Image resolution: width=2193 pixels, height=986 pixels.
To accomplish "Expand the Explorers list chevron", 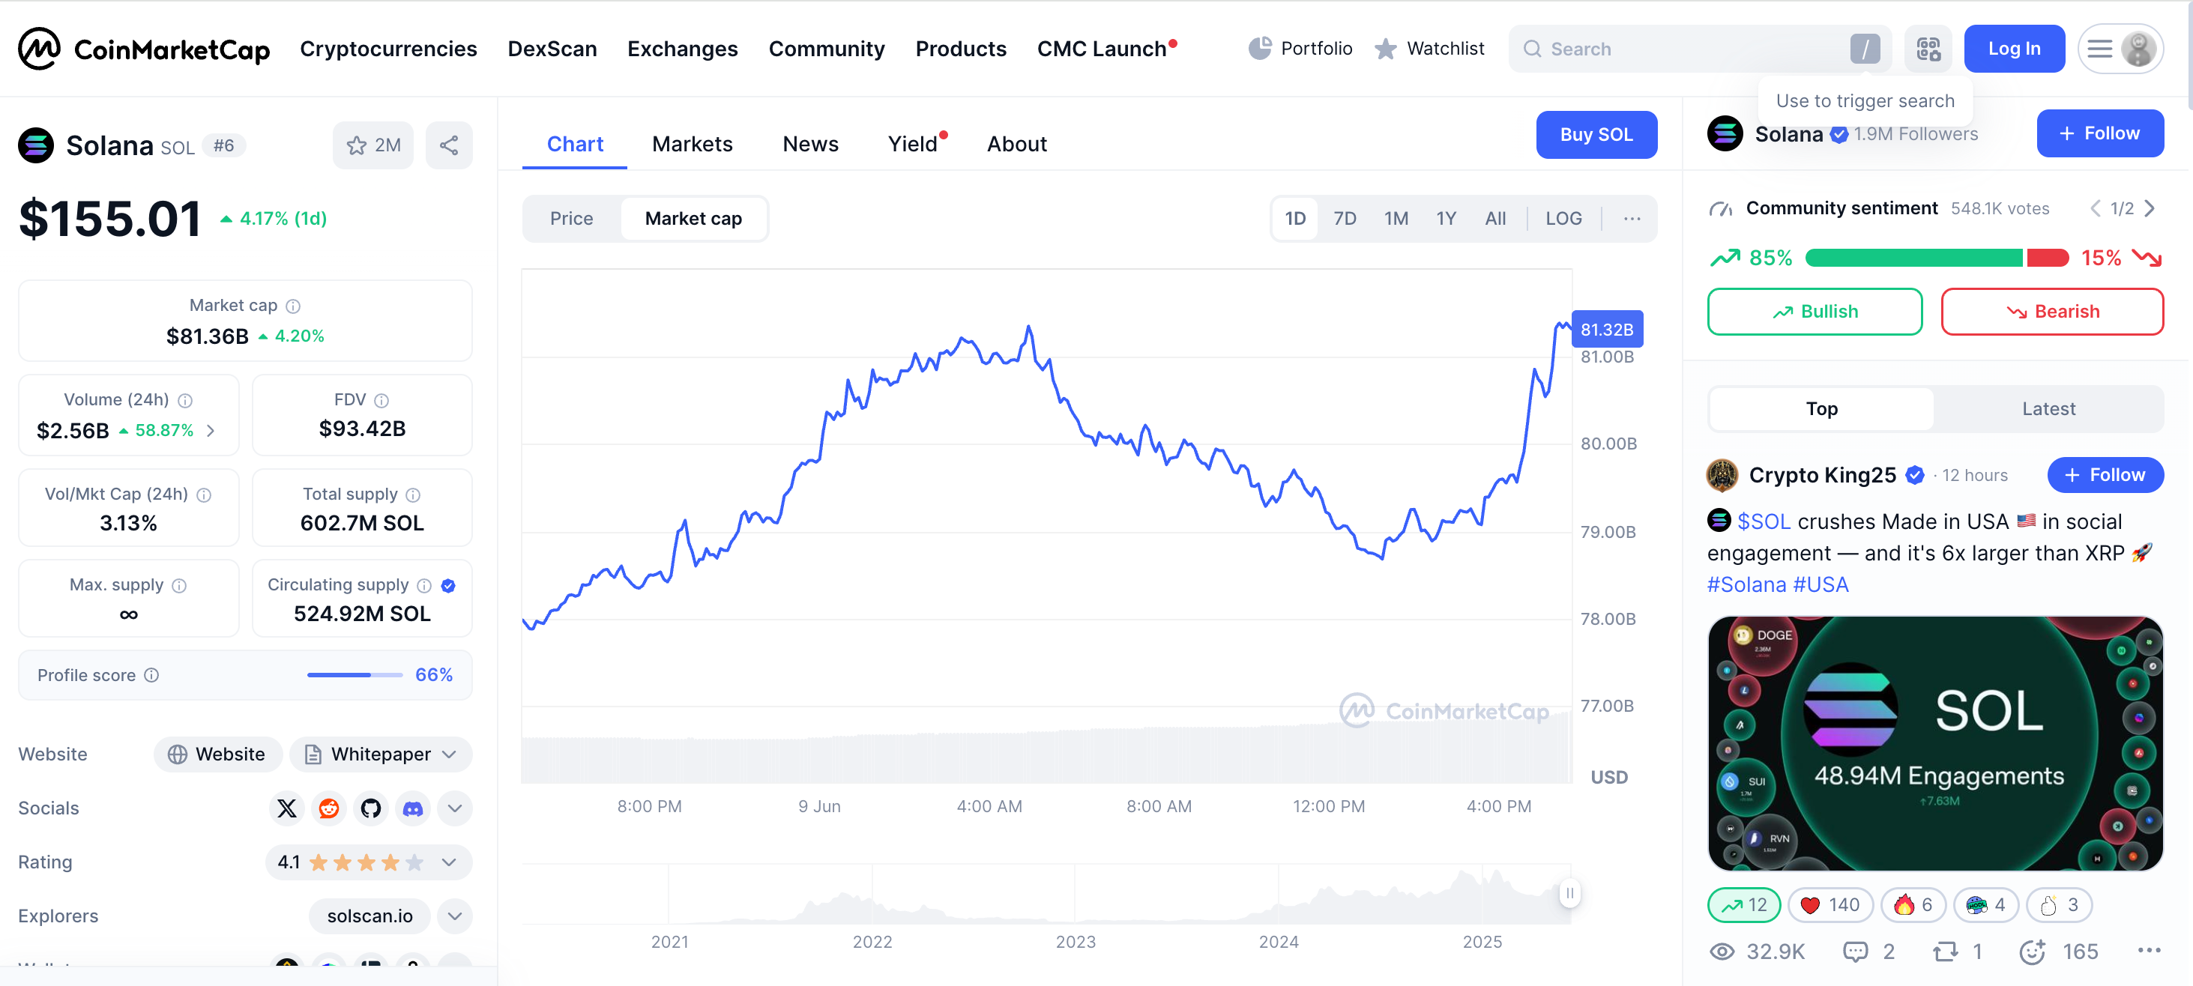I will click(455, 916).
